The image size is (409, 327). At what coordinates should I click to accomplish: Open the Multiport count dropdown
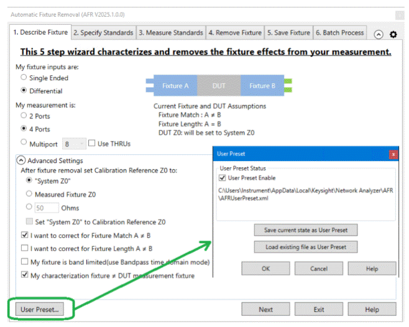(74, 144)
